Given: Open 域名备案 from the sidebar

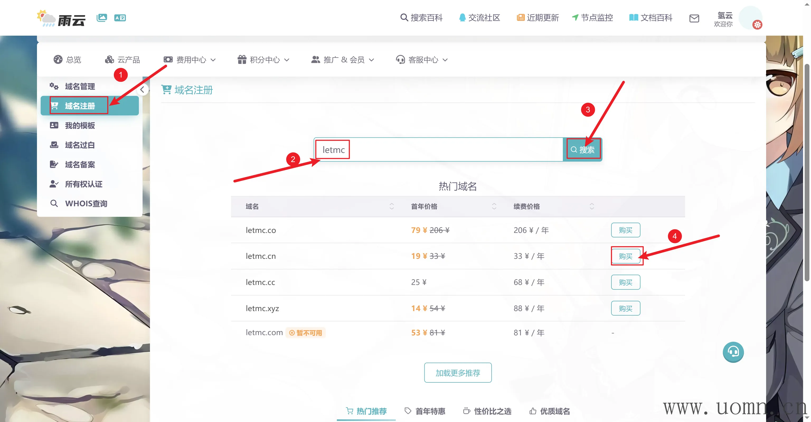Looking at the screenshot, I should point(80,165).
